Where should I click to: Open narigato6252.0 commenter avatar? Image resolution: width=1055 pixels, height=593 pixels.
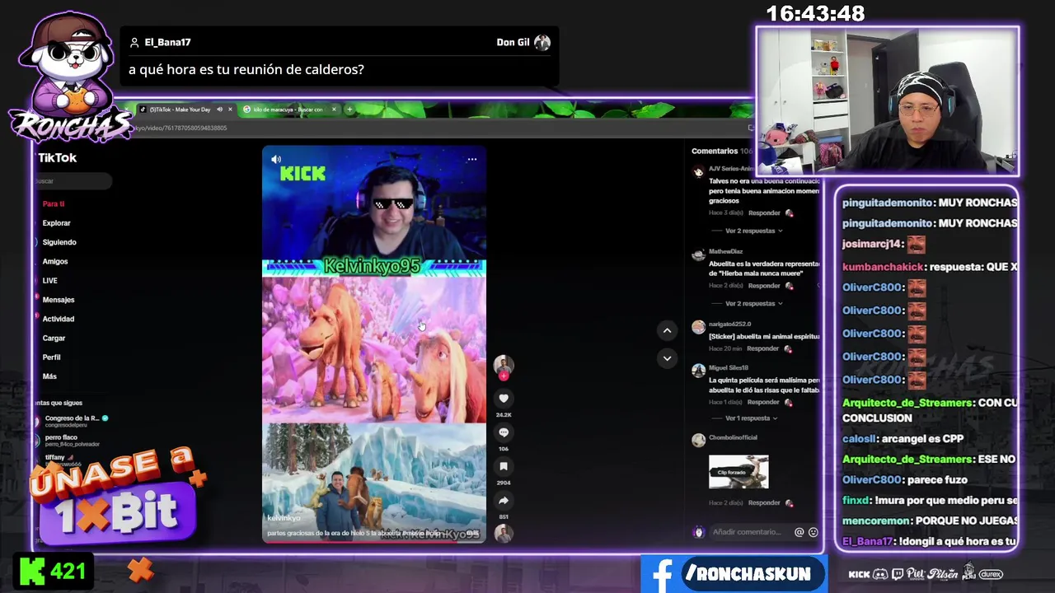(698, 328)
